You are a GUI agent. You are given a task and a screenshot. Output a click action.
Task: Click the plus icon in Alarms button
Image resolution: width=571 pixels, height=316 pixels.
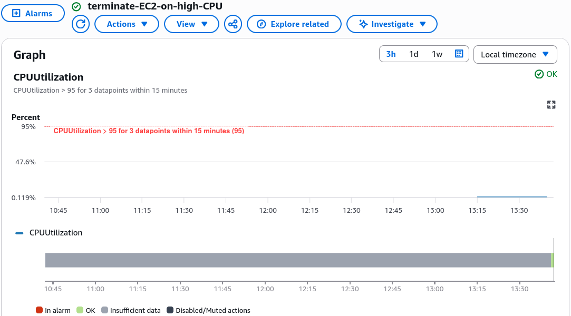(16, 14)
